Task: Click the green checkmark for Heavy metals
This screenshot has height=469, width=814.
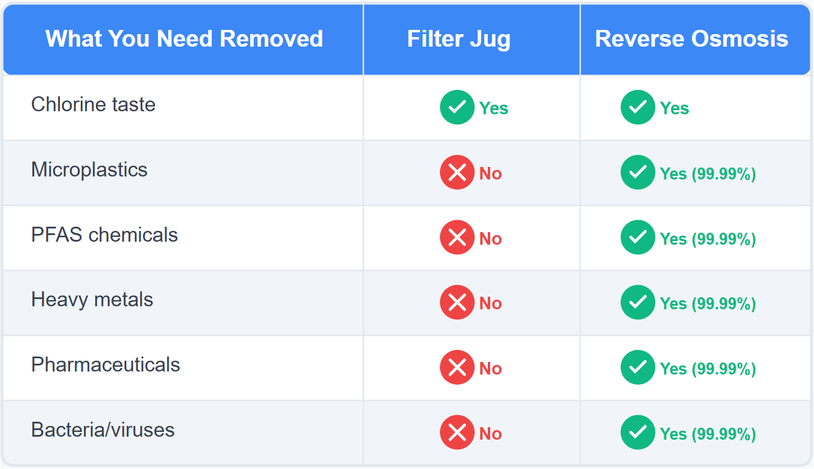Action: point(637,303)
